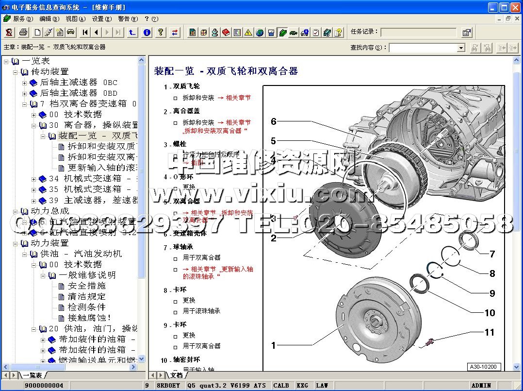This screenshot has width=523, height=391.
Task: Jump to first page with the skip-back arrow
Action: pos(85,33)
